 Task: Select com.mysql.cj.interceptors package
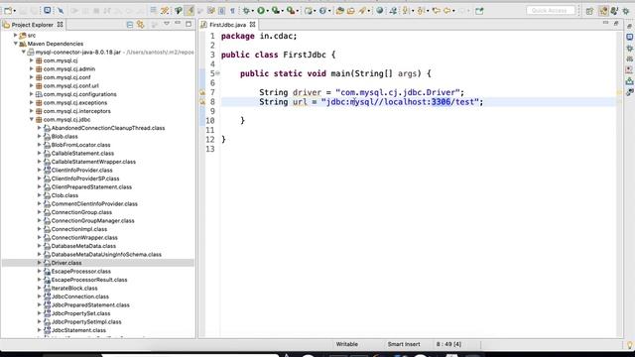77,111
